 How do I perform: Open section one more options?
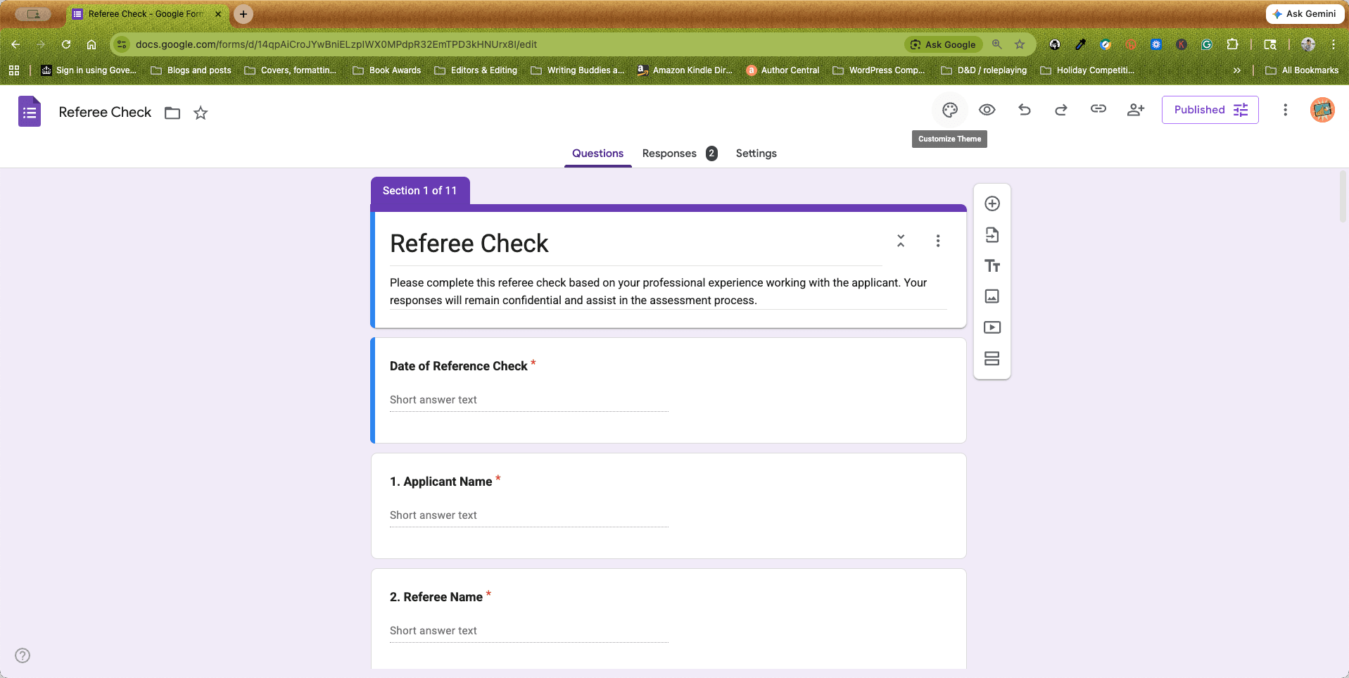click(x=938, y=241)
